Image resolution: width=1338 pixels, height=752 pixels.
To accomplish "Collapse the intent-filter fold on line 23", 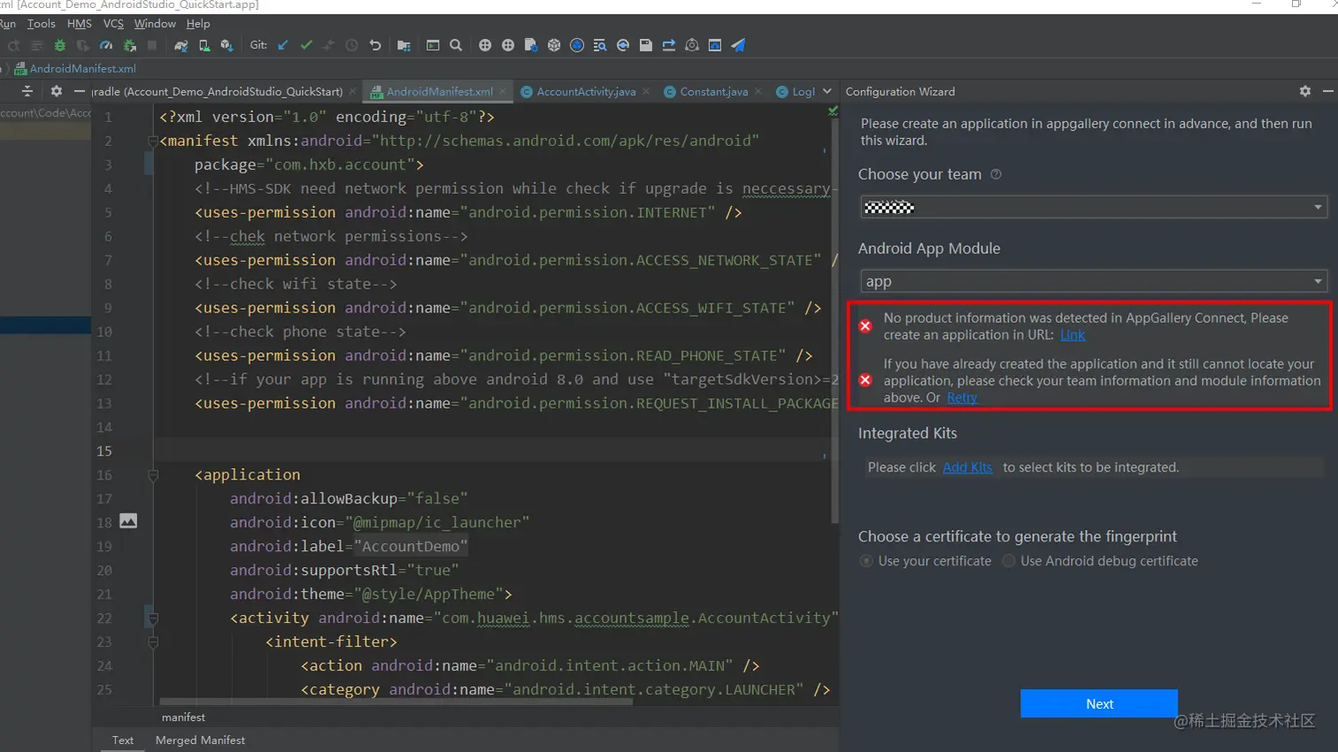I will pos(153,642).
